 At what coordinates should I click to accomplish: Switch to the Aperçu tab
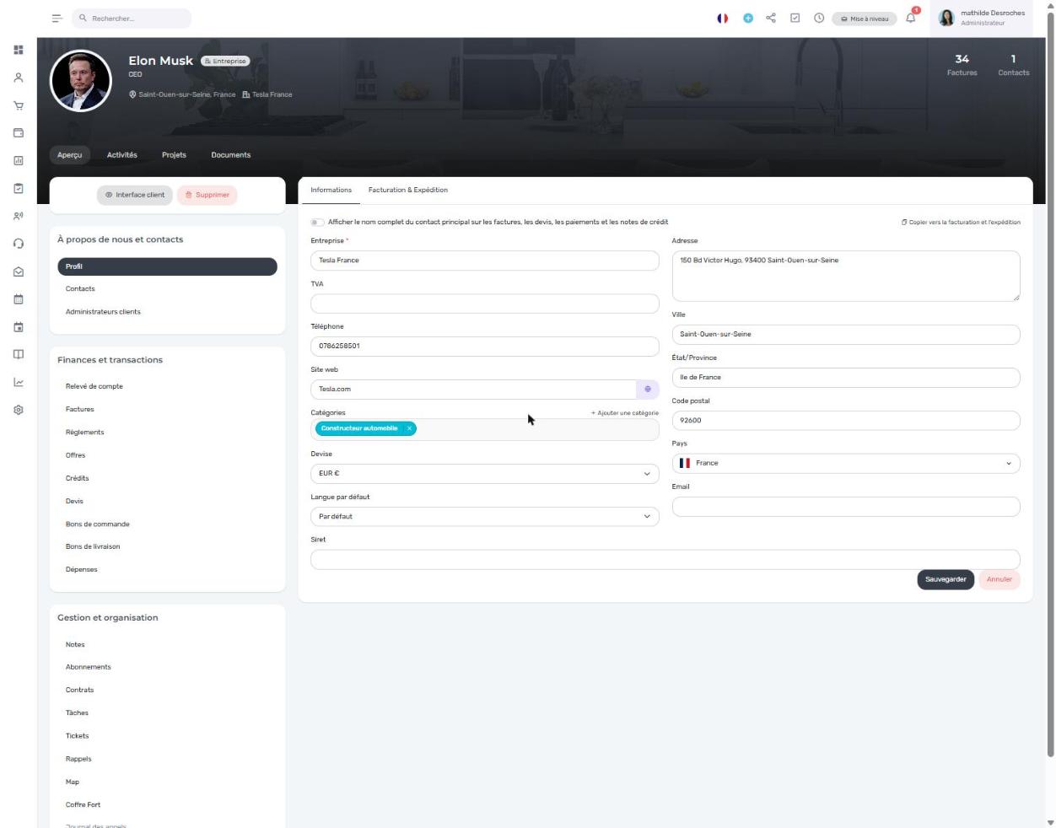(70, 155)
